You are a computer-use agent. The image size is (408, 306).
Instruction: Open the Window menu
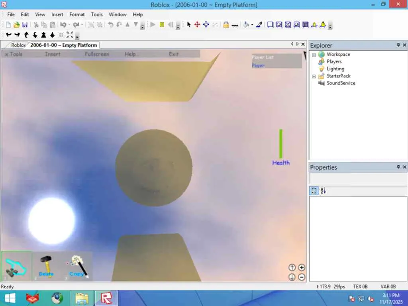pyautogui.click(x=118, y=15)
